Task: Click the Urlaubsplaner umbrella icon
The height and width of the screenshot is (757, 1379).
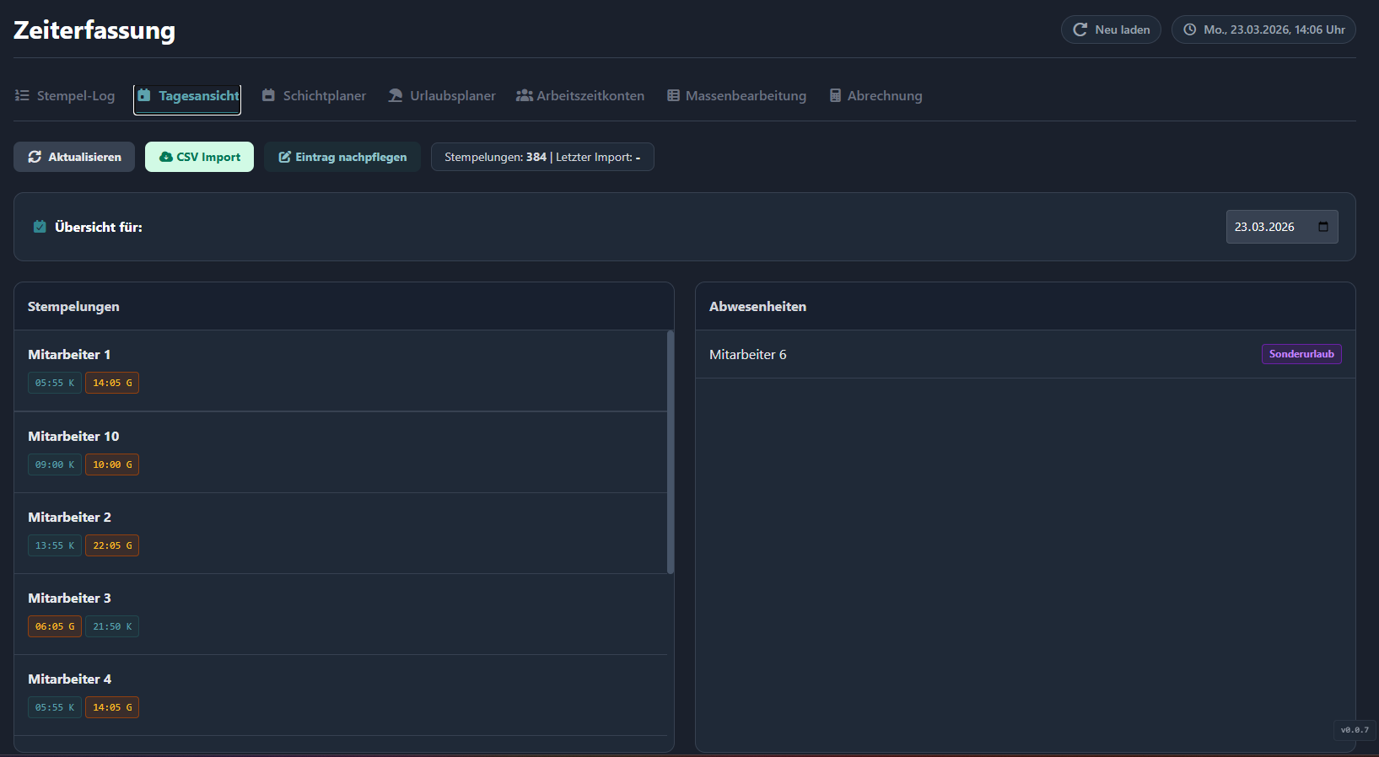Action: click(396, 95)
